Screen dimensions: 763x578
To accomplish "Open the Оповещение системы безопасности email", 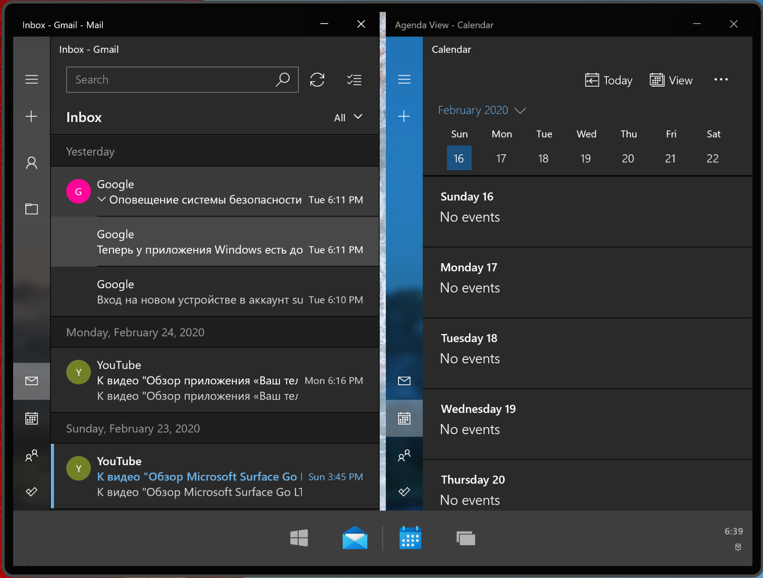I will [x=215, y=192].
